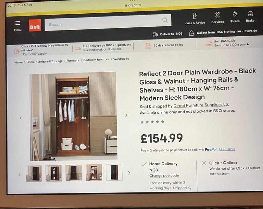Show next product image arrow
263x209 pixels.
[x=126, y=115]
